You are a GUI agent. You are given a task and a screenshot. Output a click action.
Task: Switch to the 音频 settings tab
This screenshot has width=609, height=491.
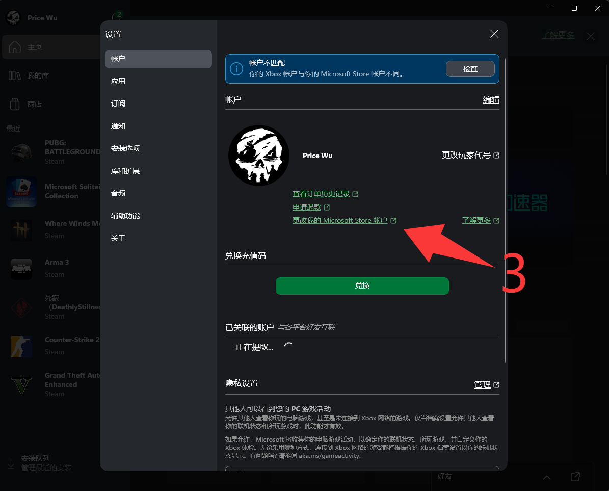(158, 193)
